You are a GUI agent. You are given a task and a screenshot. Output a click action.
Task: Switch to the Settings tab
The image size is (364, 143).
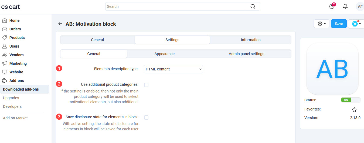(172, 40)
